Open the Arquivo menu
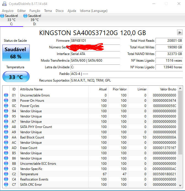The image size is (185, 191). coord(8,11)
